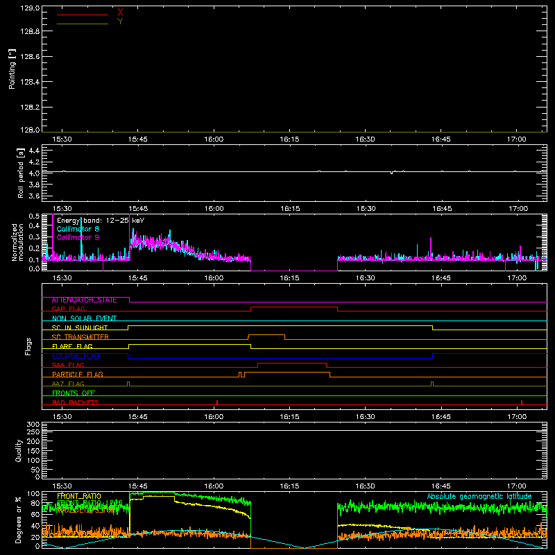Click the A47_FLAG pulse near 16:43
555x555 pixels.
tap(432, 384)
